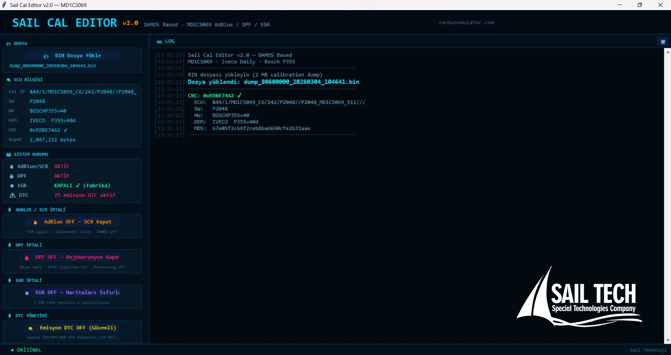Viewport: 671px width, 355px height.
Task: Click the AdBlue/SCR droplet status icon
Action: pyautogui.click(x=12, y=167)
